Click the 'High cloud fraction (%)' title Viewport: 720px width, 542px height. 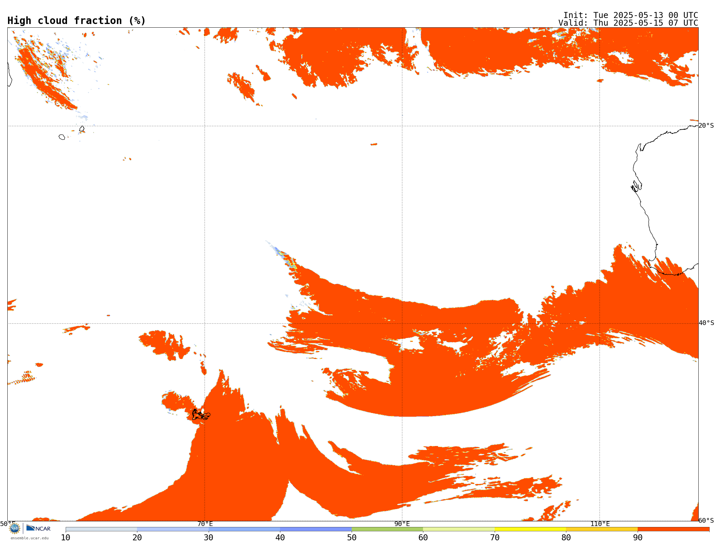coord(77,21)
